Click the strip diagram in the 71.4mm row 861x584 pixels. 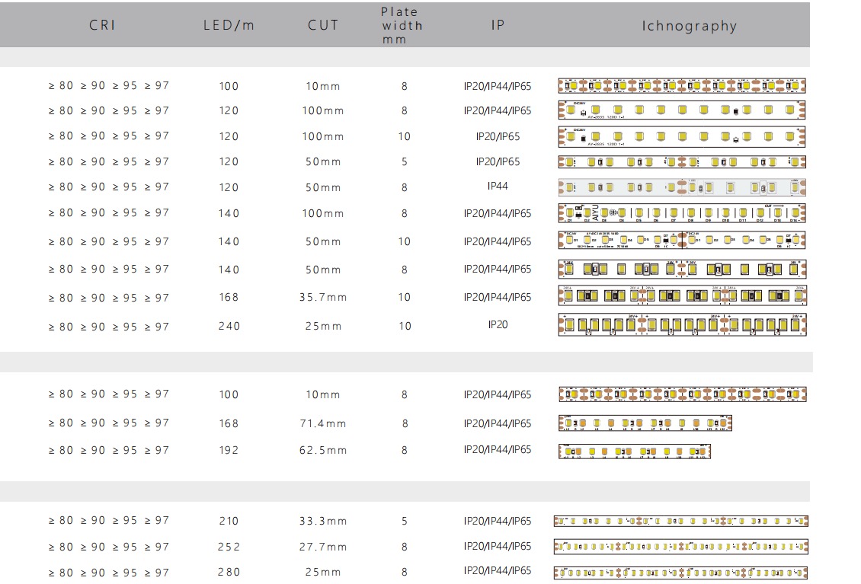[645, 423]
